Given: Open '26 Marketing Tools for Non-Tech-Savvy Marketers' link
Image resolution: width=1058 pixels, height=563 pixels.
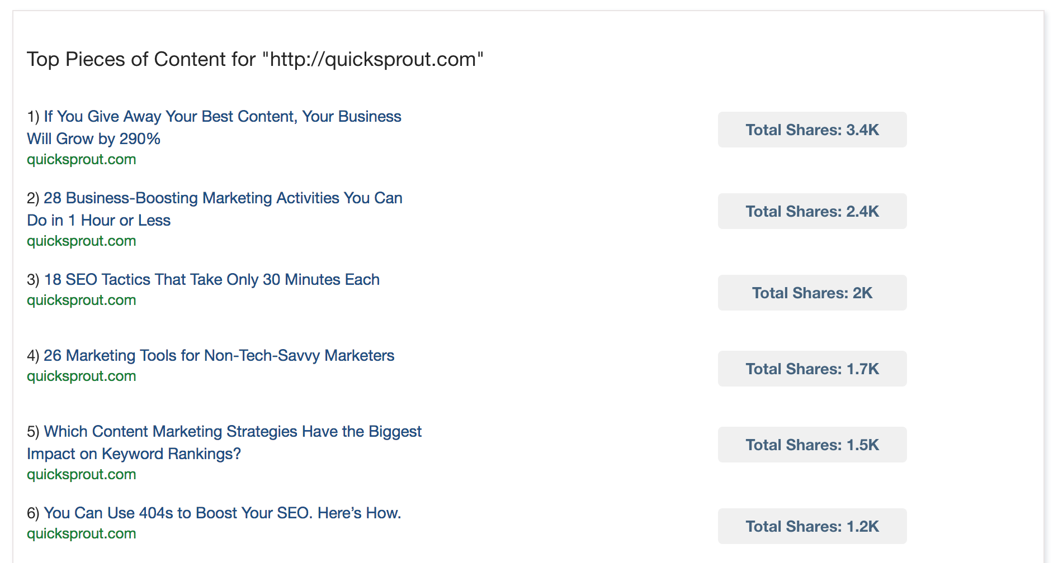Looking at the screenshot, I should click(219, 356).
